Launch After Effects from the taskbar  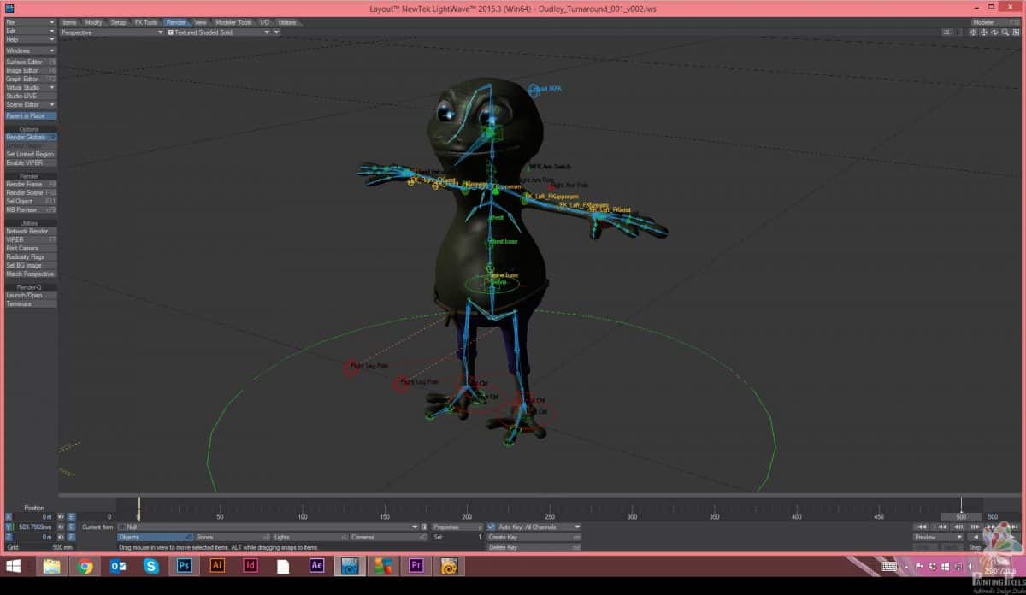coord(316,566)
